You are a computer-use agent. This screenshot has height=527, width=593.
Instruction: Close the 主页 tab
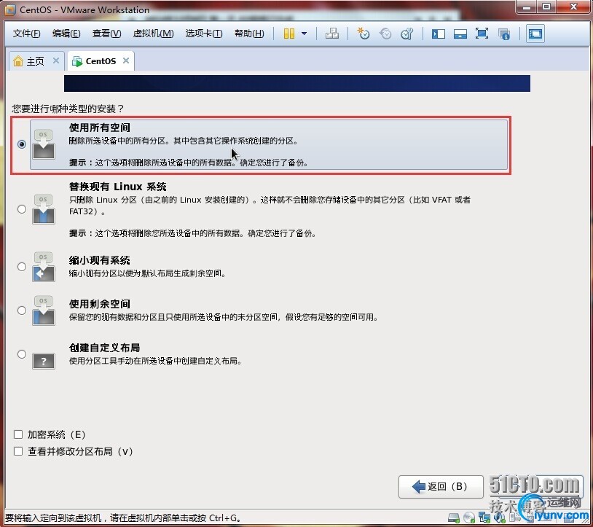click(x=56, y=60)
